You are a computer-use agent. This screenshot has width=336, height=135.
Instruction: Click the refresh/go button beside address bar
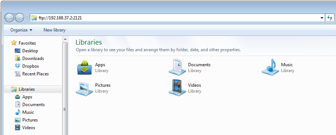click(x=330, y=18)
